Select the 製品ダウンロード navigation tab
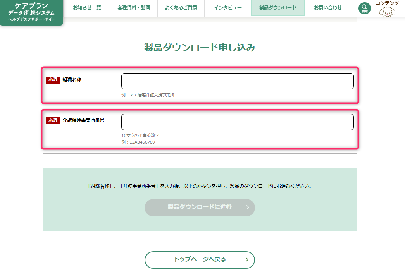405x271 pixels. point(277,8)
